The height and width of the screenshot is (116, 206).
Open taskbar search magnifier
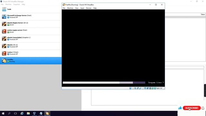[9, 113]
